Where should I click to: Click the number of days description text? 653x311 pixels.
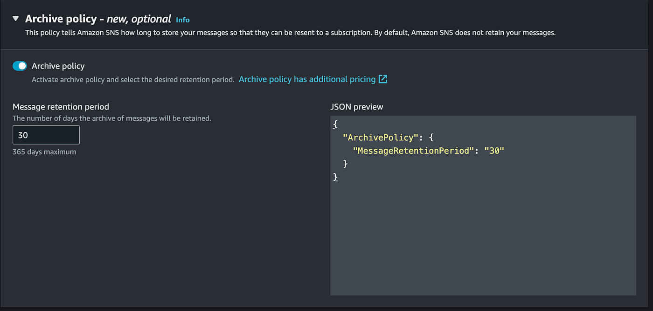(x=112, y=118)
